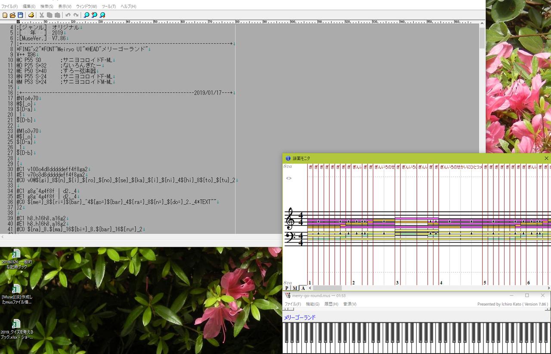Click the first magnifier search icon

87,15
